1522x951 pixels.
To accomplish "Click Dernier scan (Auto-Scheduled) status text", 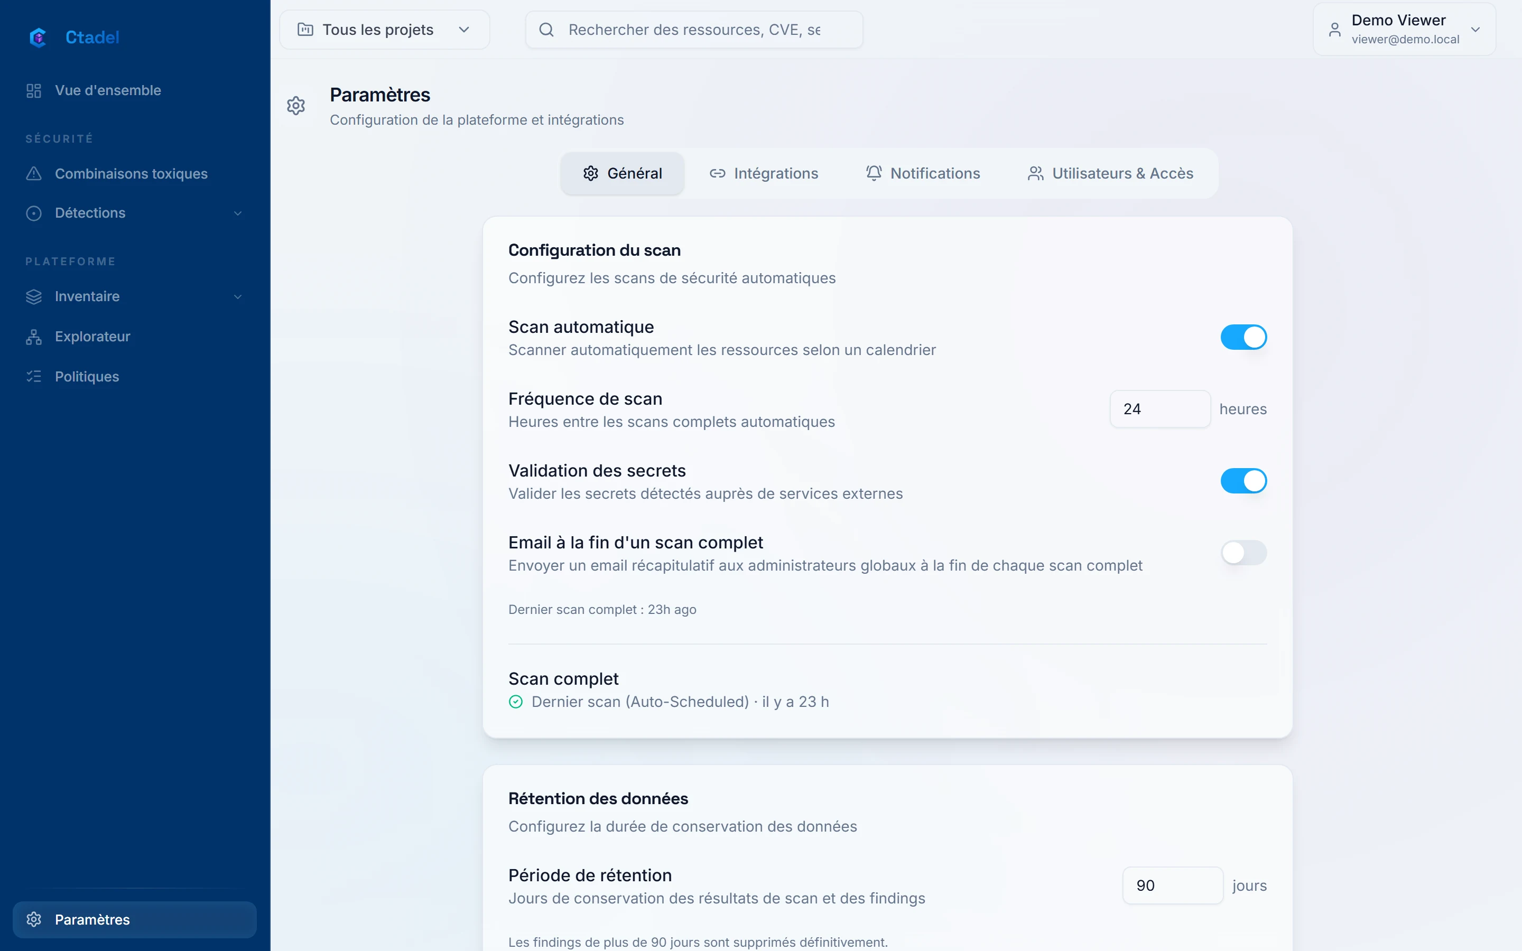I will (681, 702).
